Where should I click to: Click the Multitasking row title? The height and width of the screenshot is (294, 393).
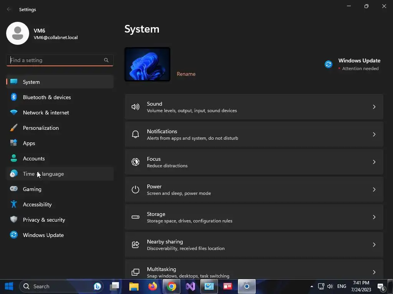[162, 269]
